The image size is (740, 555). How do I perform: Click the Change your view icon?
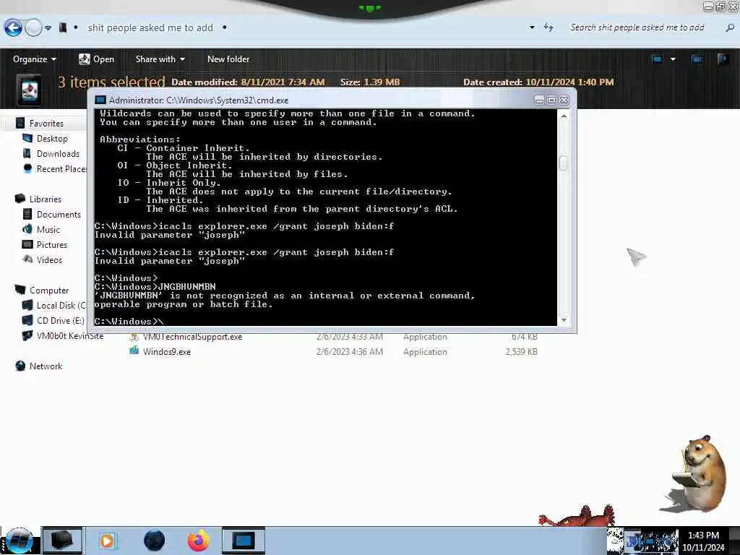pos(657,59)
